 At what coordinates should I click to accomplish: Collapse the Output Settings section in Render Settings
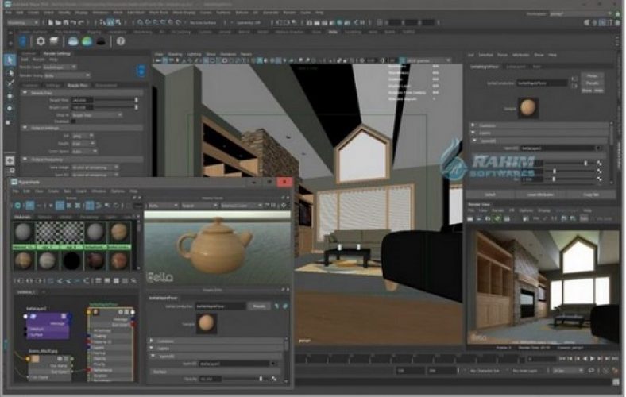pos(23,129)
